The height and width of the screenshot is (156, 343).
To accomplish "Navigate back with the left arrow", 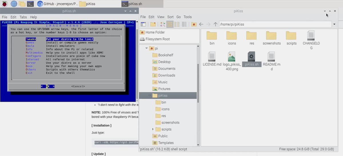I will pos(201,25).
